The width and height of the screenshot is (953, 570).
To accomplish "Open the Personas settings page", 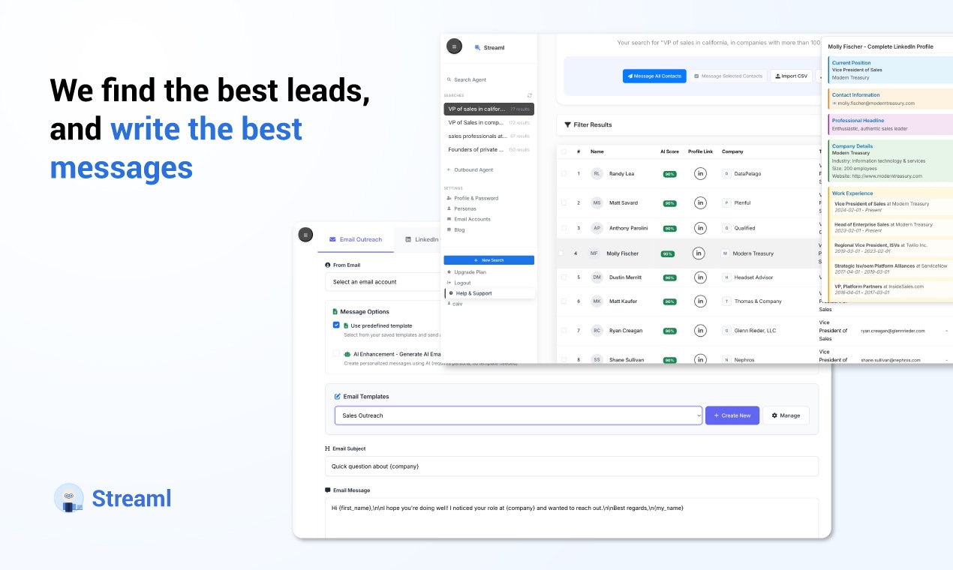I will [464, 208].
